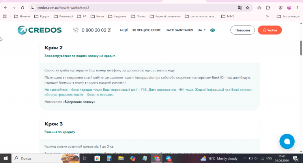This screenshot has width=303, height=163.
Task: Show more bookmarks with double chevron
Action: (x=267, y=17)
